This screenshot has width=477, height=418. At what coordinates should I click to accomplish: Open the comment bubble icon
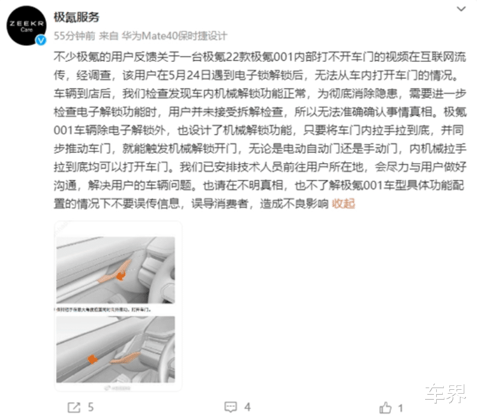231,407
